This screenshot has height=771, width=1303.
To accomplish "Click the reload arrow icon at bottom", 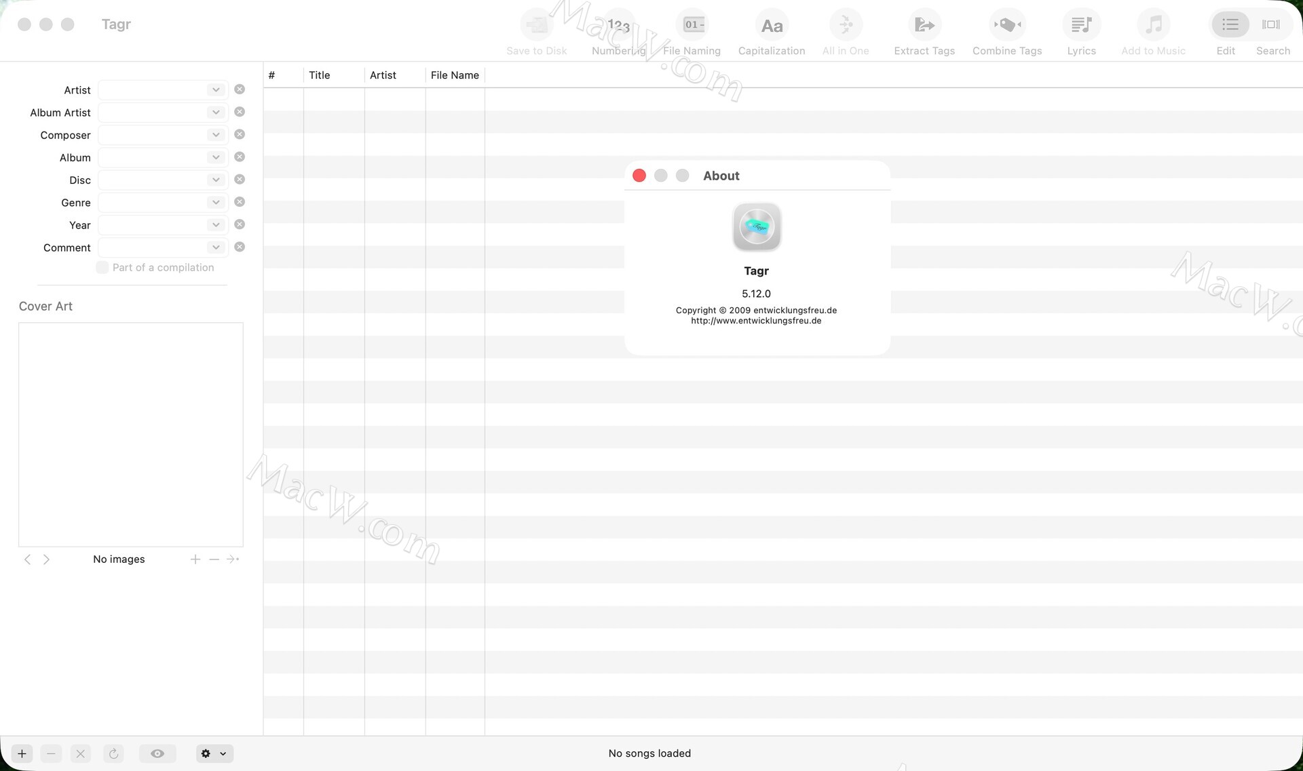I will [x=113, y=753].
